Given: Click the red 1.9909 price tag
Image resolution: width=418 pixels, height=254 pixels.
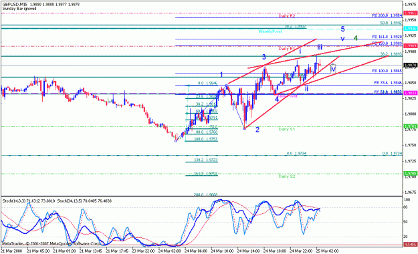Looking at the screenshot, I should 411,46.
